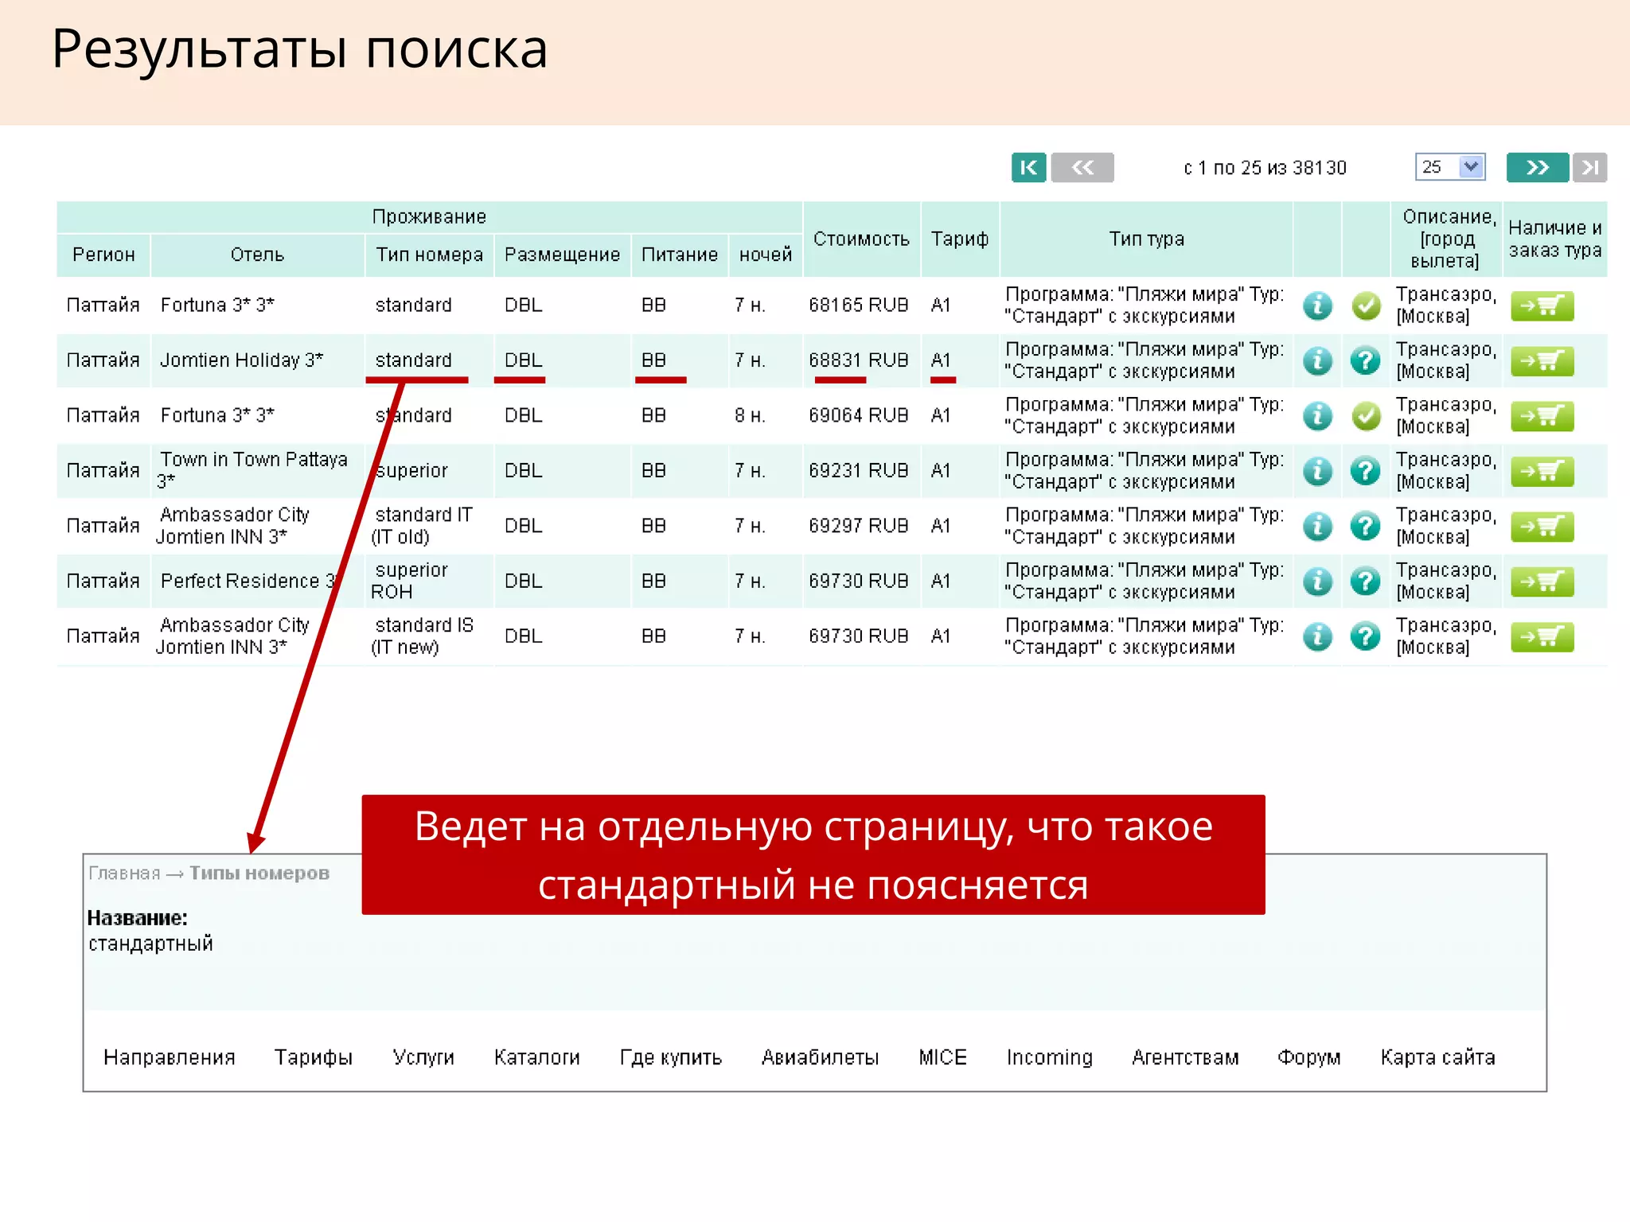Click question mark icon in Jomtien Holiday row
This screenshot has width=1630, height=1222.
(1366, 360)
